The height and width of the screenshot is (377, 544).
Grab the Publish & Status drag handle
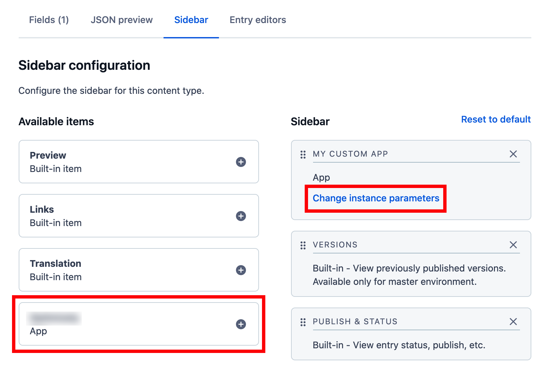(x=303, y=322)
